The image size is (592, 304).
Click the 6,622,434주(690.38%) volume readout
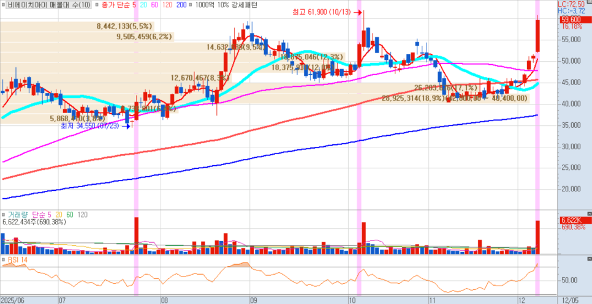pos(35,222)
